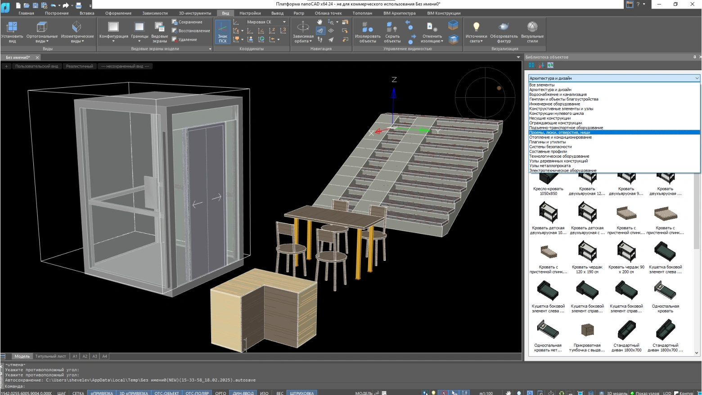Open the BIM Архитектура ribbon tab
702x395 pixels.
coord(399,13)
